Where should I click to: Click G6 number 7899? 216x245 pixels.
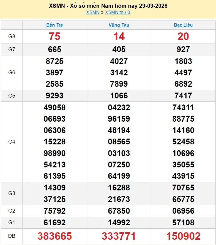[x=119, y=84]
